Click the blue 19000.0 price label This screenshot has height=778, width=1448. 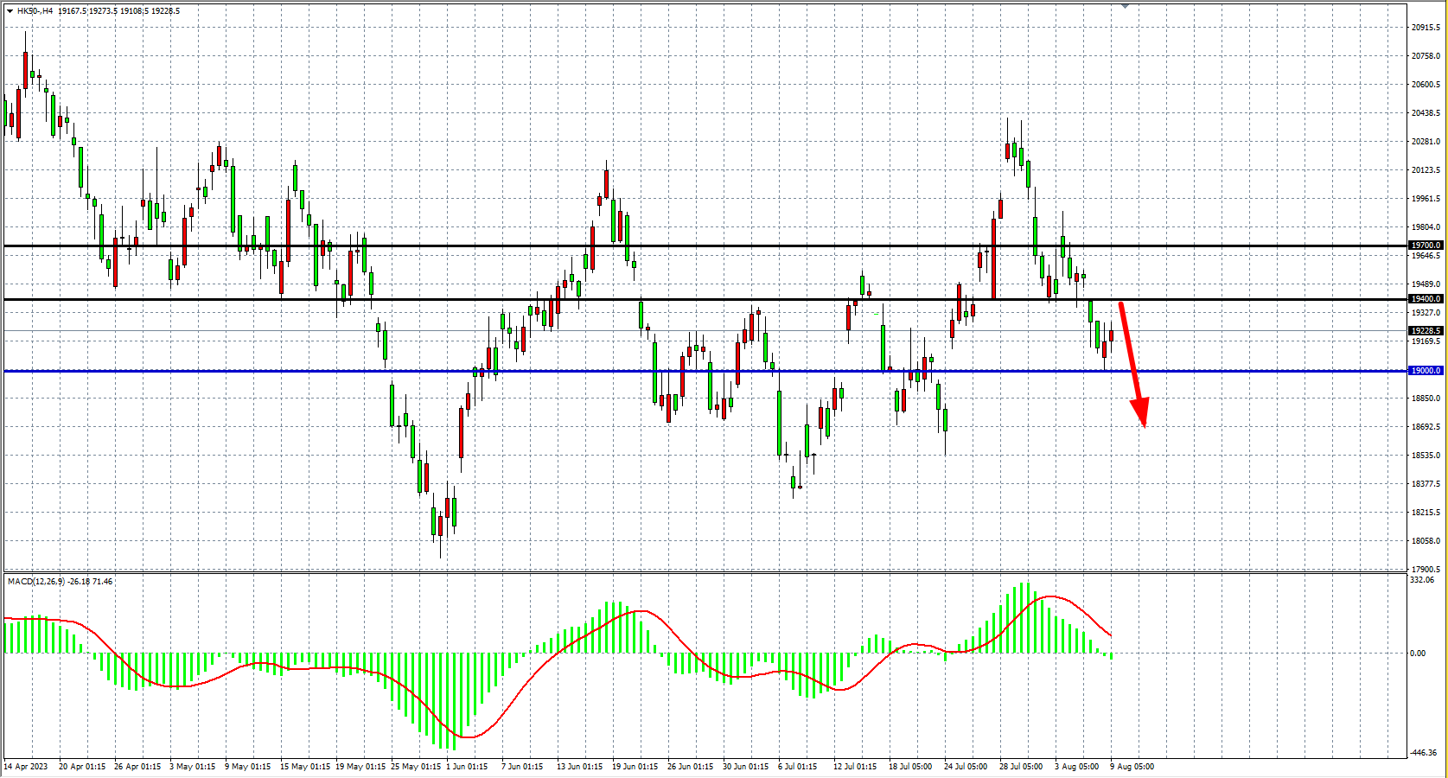coord(1426,371)
